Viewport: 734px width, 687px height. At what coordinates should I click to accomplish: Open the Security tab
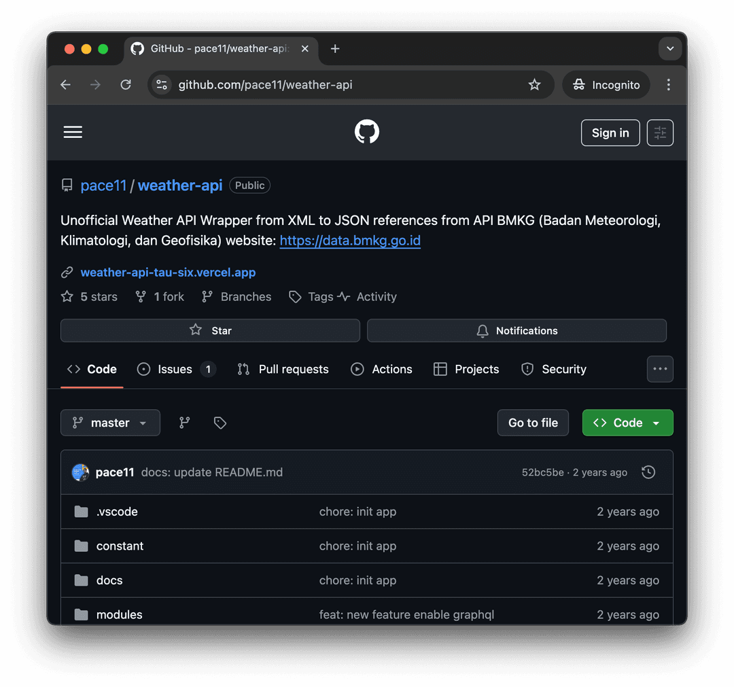point(554,369)
